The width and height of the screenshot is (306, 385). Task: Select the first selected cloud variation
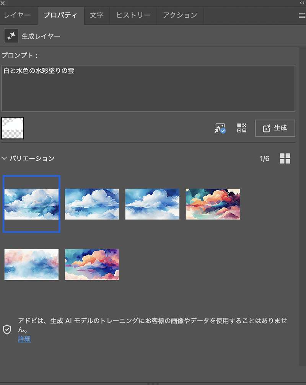click(x=31, y=204)
